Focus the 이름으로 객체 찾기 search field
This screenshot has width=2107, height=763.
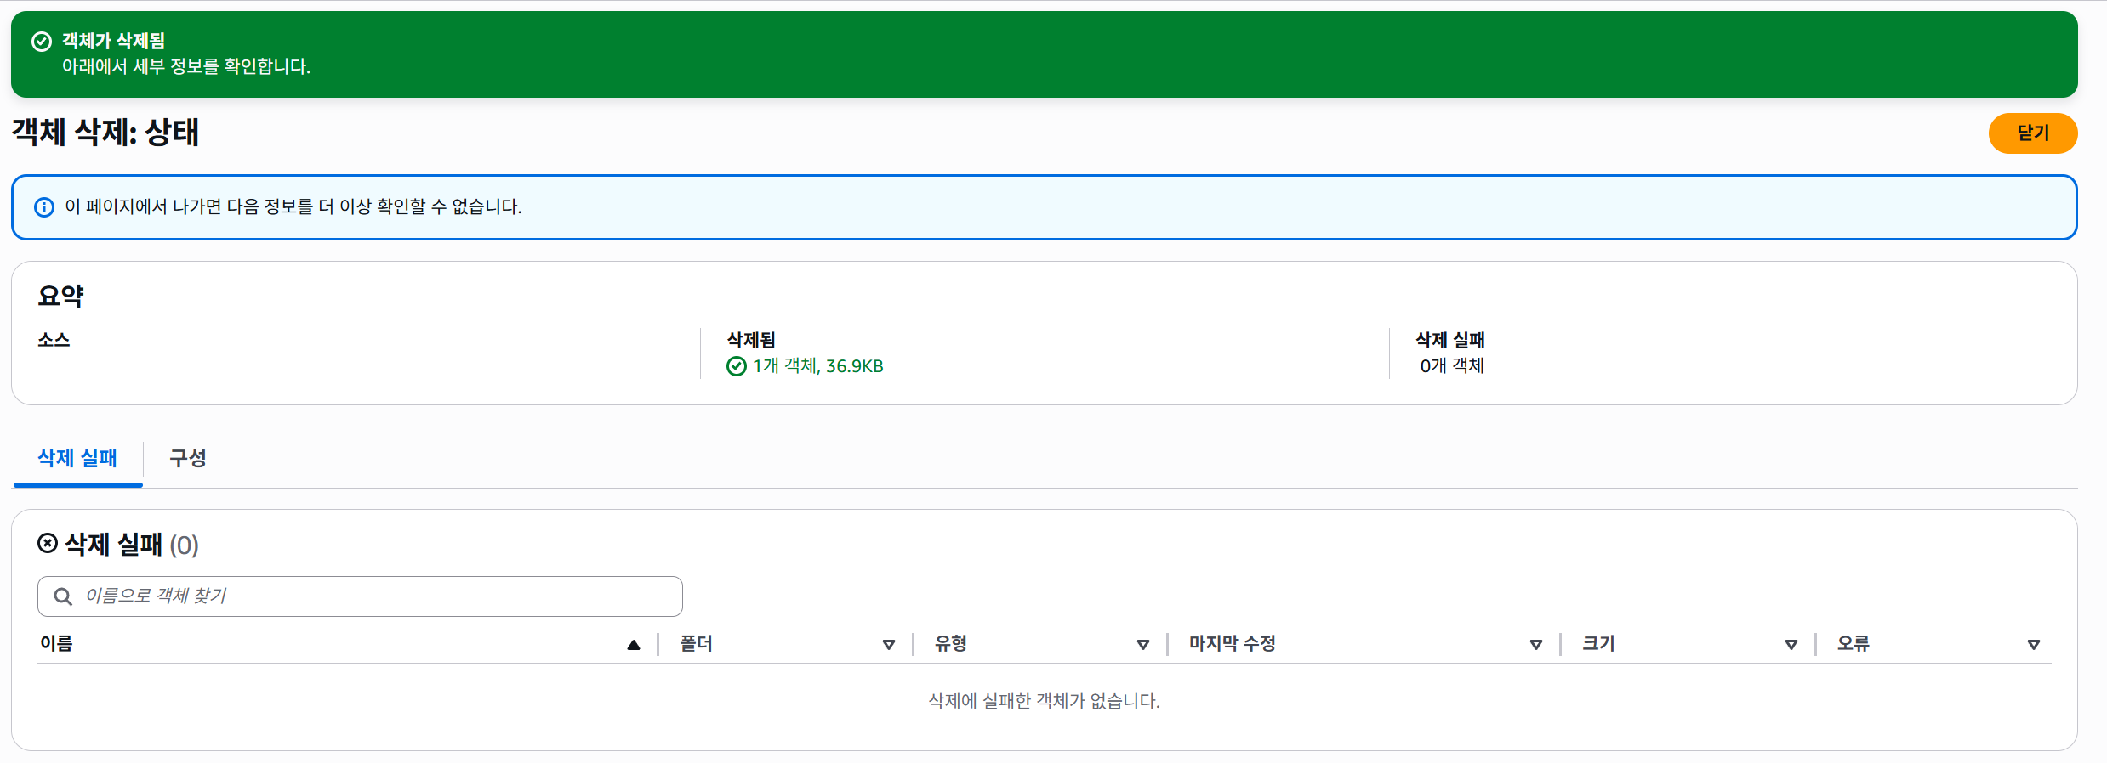[x=360, y=596]
